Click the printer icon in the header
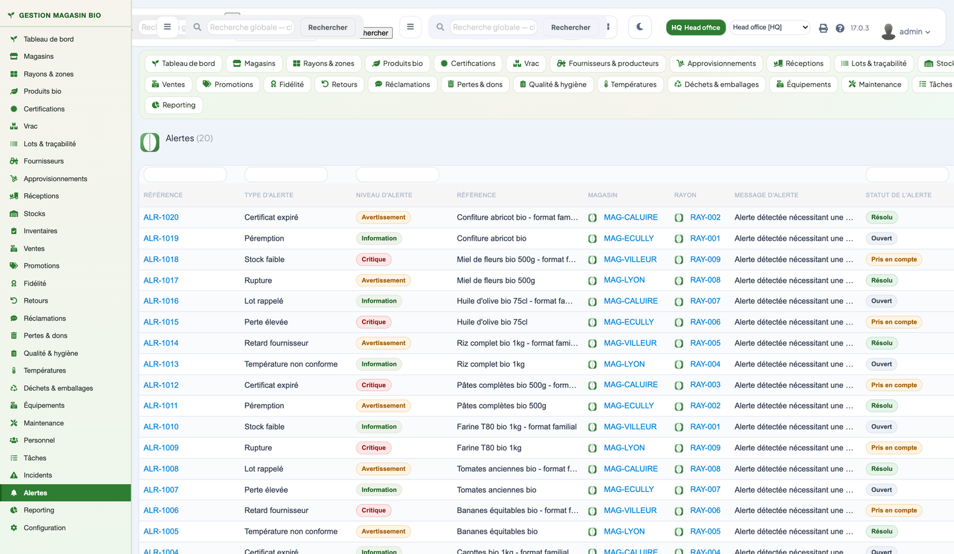The height and width of the screenshot is (554, 954). (x=823, y=28)
